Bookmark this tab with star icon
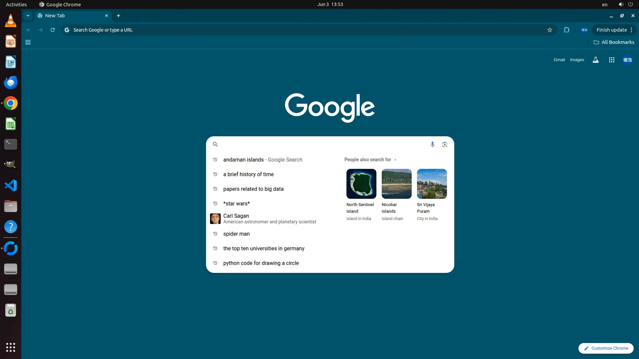The width and height of the screenshot is (639, 359). [550, 30]
